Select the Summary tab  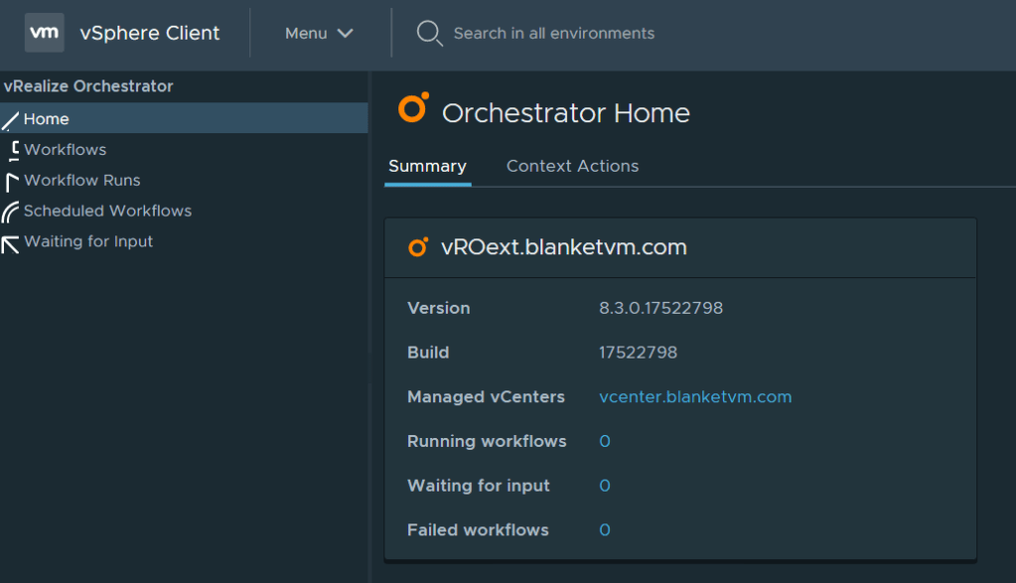[427, 166]
